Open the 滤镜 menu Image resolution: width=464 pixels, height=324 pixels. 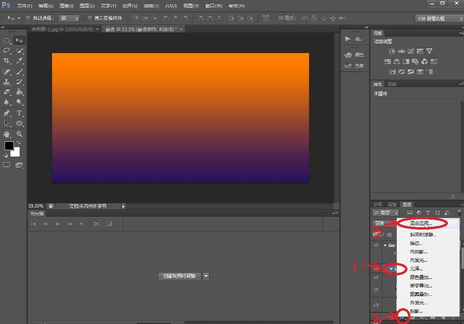[150, 6]
